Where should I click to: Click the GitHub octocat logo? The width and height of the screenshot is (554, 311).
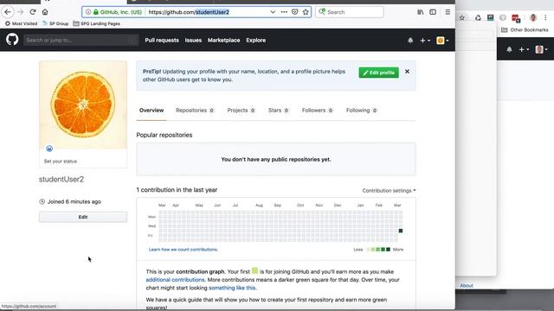pyautogui.click(x=12, y=40)
